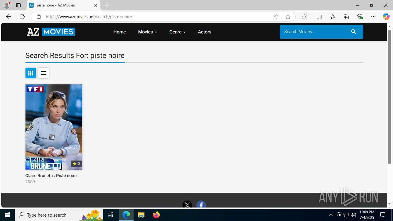Open the browser profile icon

[x=7, y=5]
